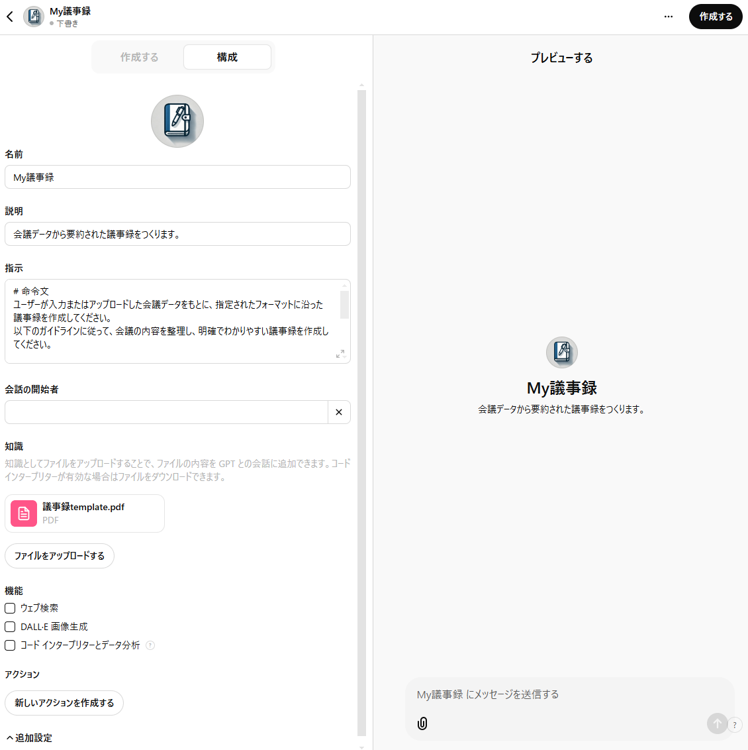Screen dimensions: 748x750
Task: Open the GPT avatar image editor
Action: coord(177,121)
